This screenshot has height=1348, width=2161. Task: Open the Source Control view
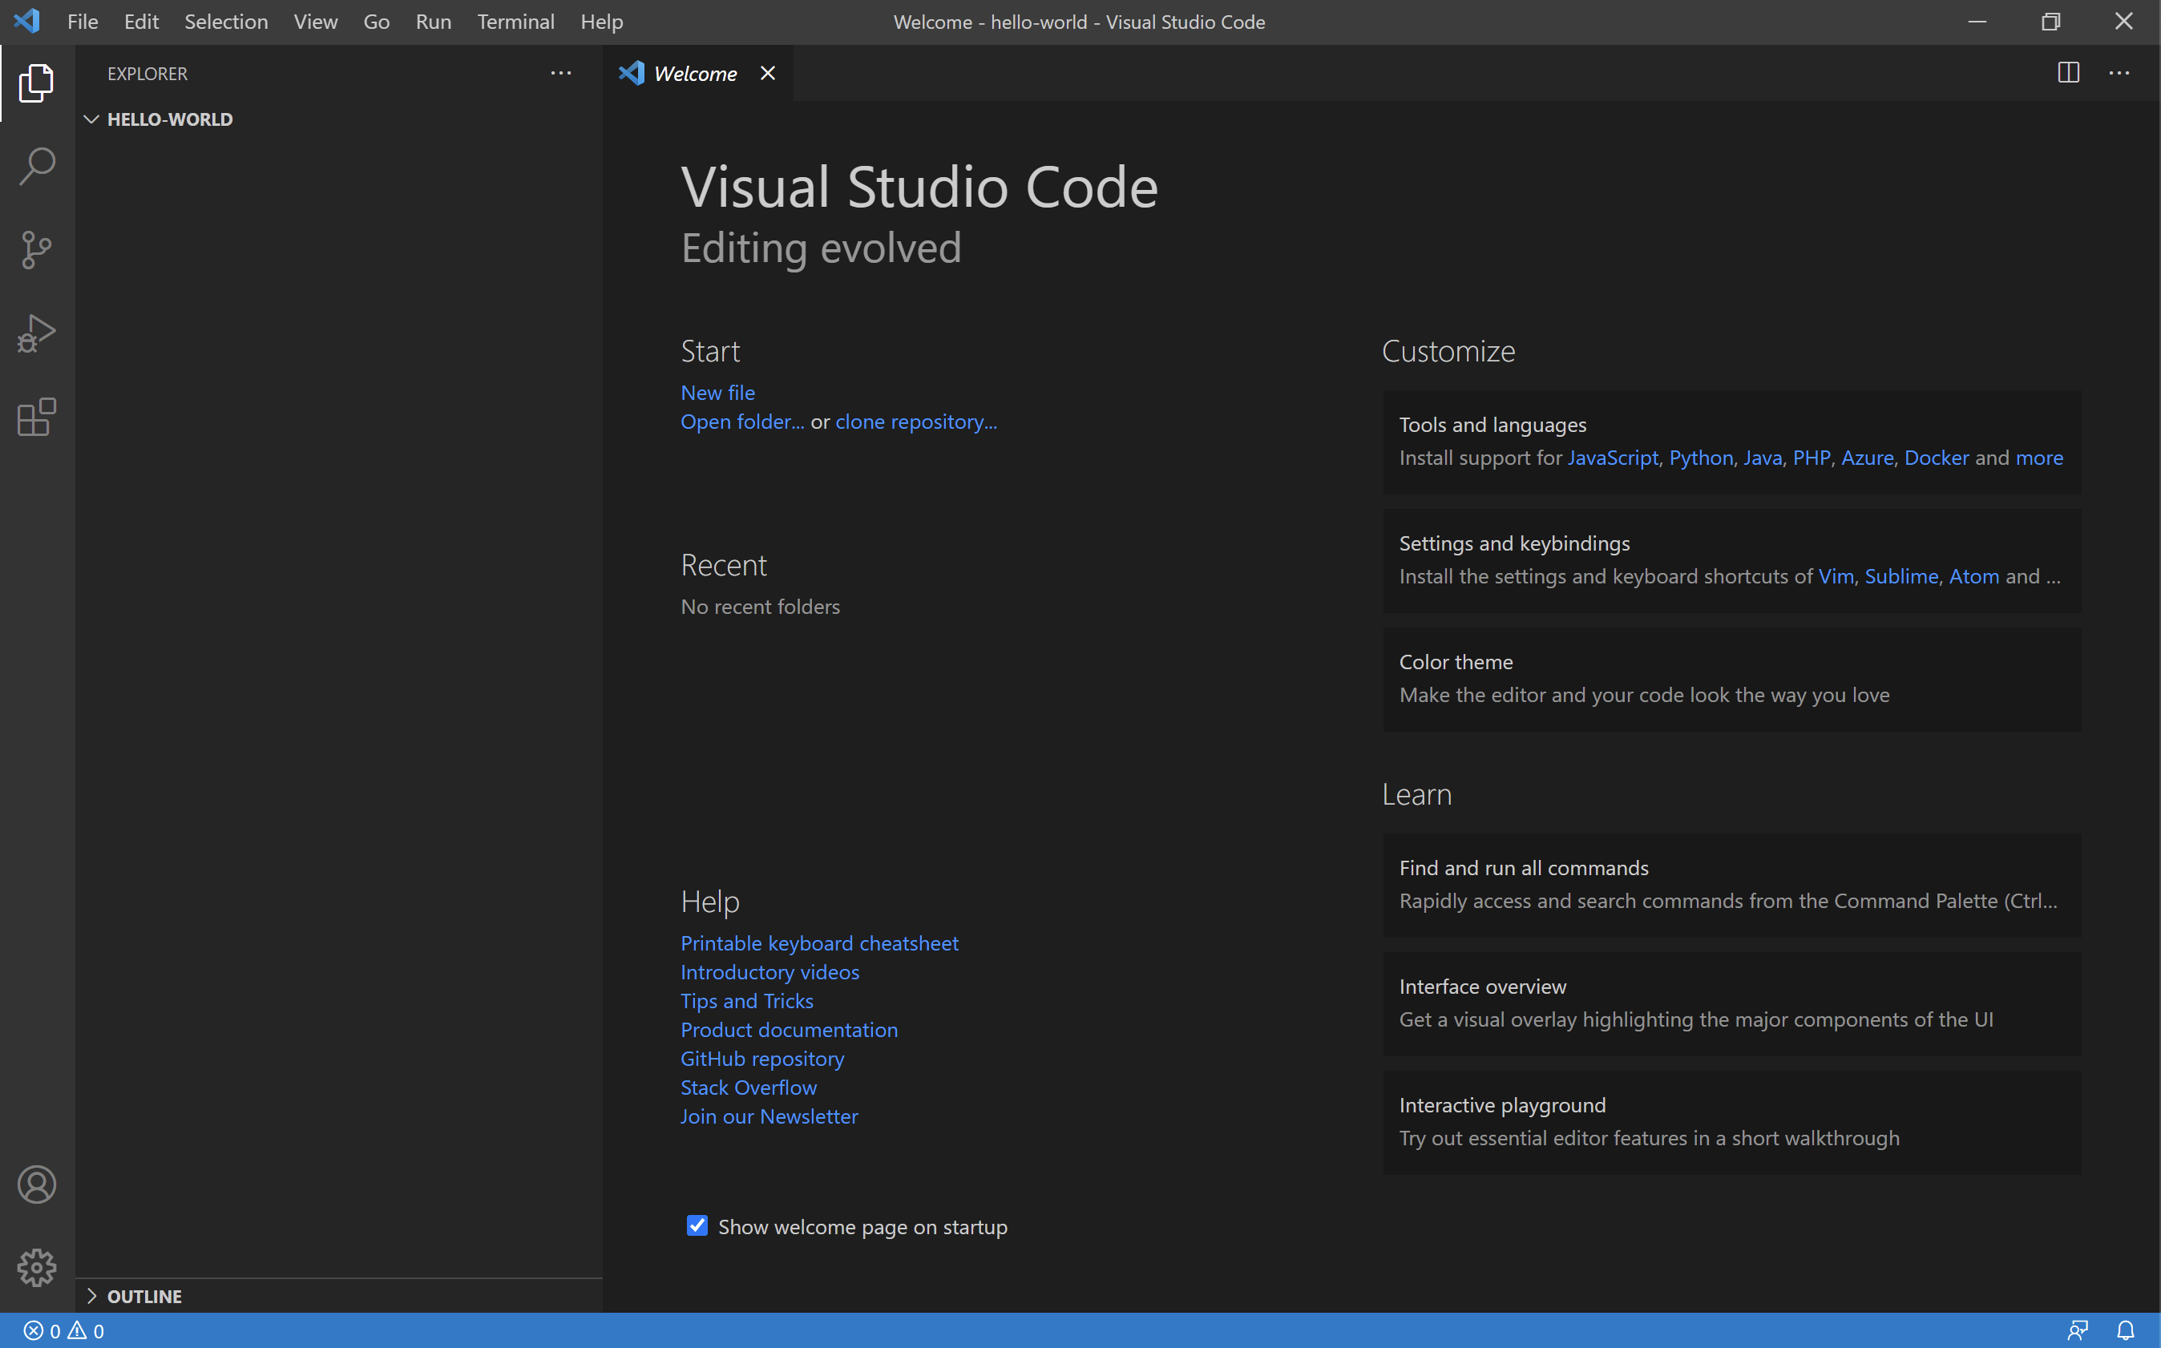pos(37,249)
